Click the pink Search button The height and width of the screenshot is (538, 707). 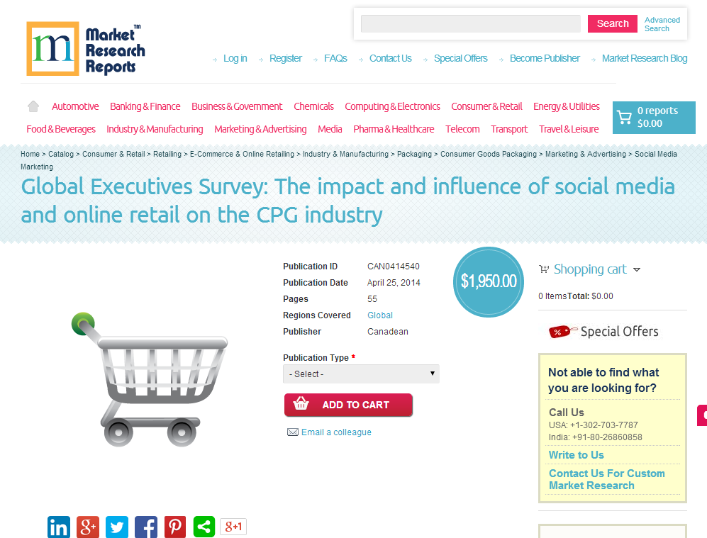click(612, 23)
